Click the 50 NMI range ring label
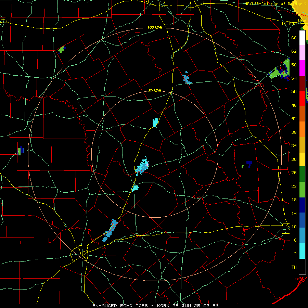308x308 pixels. tap(155, 91)
